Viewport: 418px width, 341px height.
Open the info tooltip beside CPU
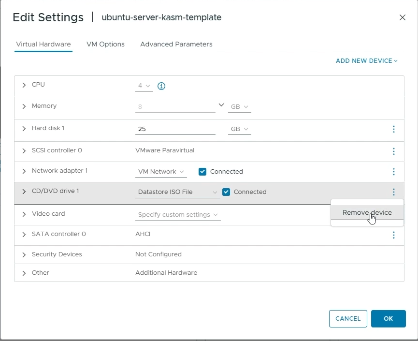[x=161, y=86]
